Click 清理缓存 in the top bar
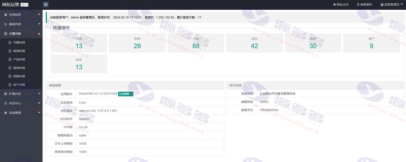The width and height of the screenshot is (406, 162). pos(364,4)
